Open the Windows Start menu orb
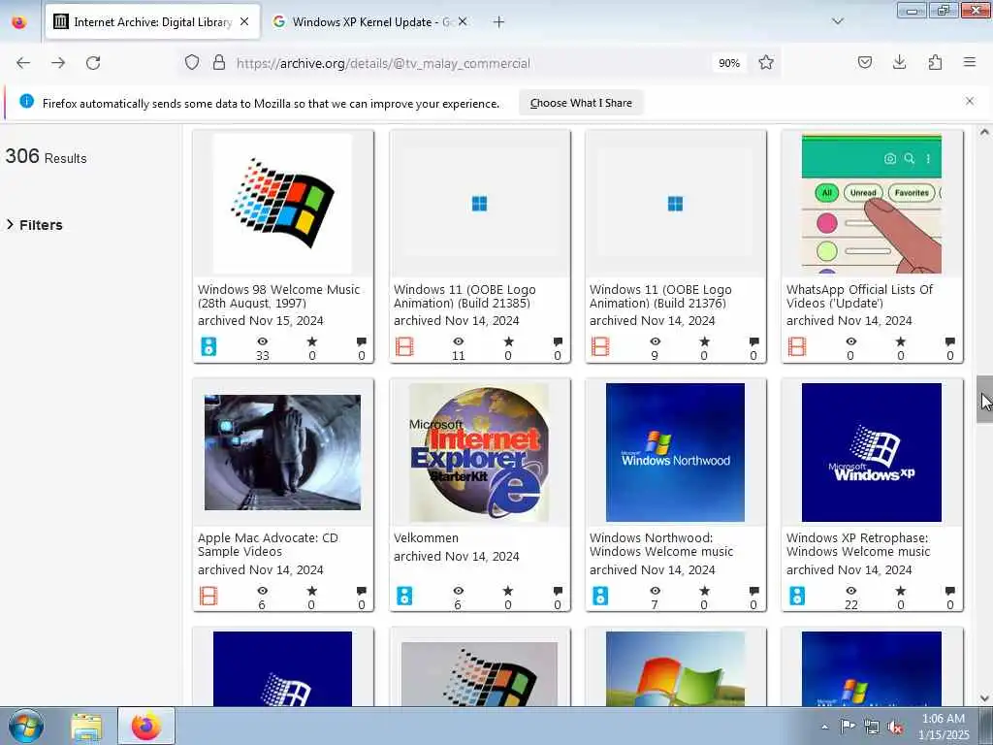Viewport: 993px width, 745px height. point(25,726)
